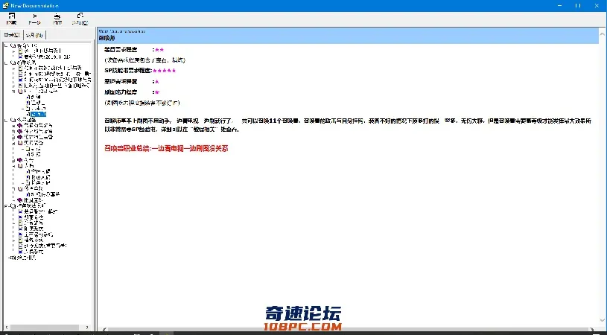Click the content pane vertical scrollbar down arrow
The height and width of the screenshot is (335, 607).
coord(603,320)
